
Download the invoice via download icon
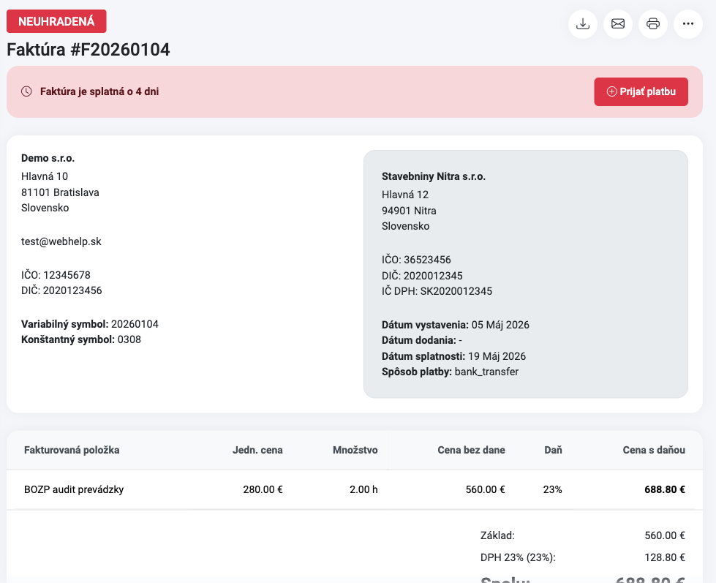(583, 23)
